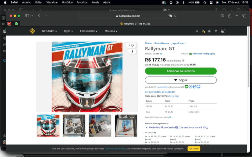Click the info icon beside game image
The height and width of the screenshot is (157, 252).
pos(132,51)
